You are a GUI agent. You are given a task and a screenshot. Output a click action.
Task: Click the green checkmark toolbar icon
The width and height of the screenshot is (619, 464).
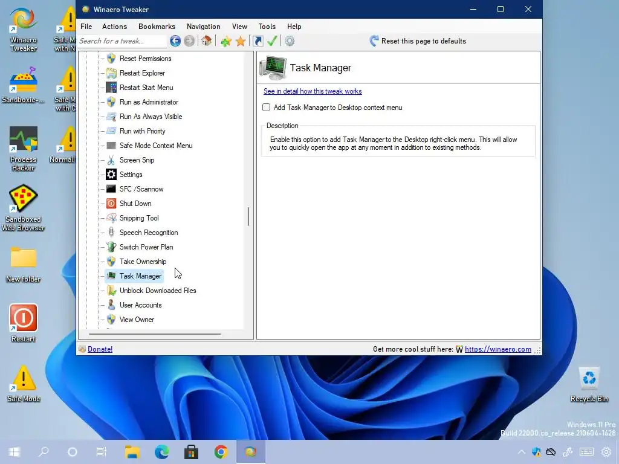(272, 40)
